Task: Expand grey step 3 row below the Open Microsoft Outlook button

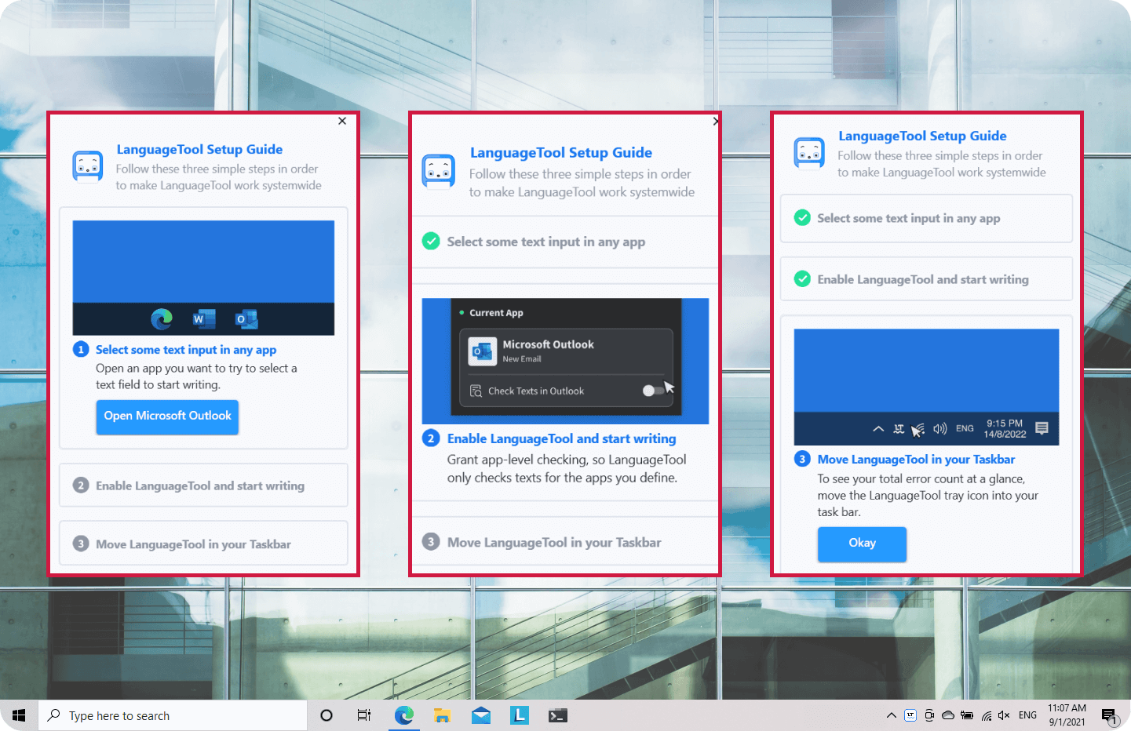Action: (x=203, y=544)
